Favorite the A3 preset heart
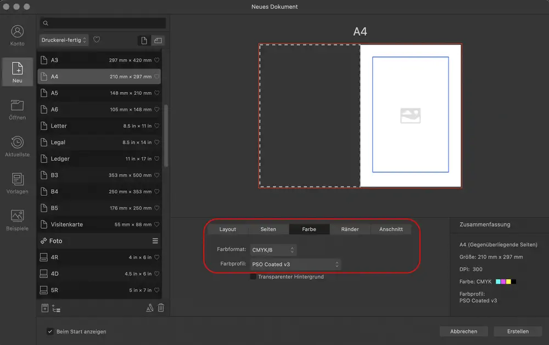549x345 pixels. 157,60
